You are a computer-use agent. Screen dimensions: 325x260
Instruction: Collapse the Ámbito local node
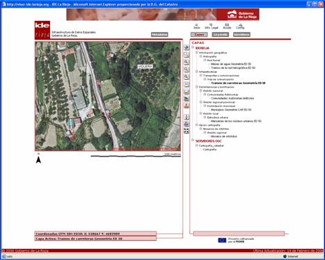pos(201,113)
